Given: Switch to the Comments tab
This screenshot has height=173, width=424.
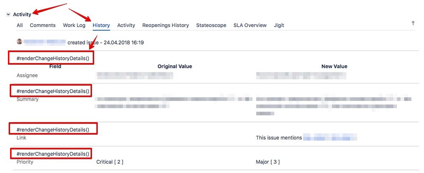Looking at the screenshot, I should tap(43, 25).
